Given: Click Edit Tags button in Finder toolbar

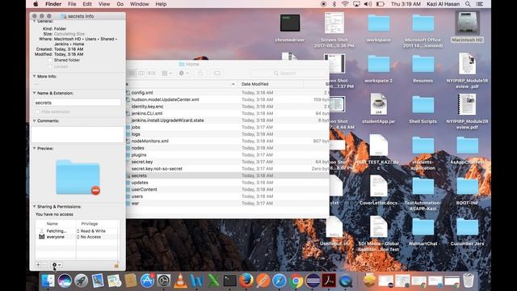Looking at the screenshot, I should coord(217,74).
